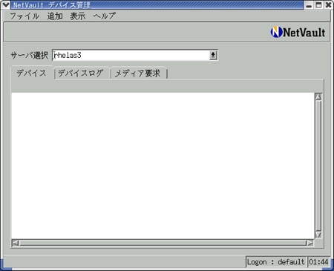Click the NetVault logo icon
Screen dimensions: 334x271
coord(276,32)
